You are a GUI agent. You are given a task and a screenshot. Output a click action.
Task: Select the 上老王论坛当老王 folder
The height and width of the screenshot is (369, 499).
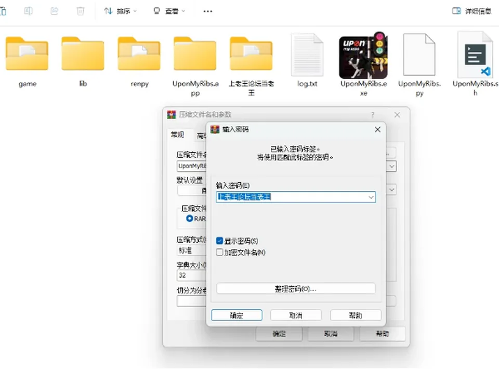[x=251, y=54]
